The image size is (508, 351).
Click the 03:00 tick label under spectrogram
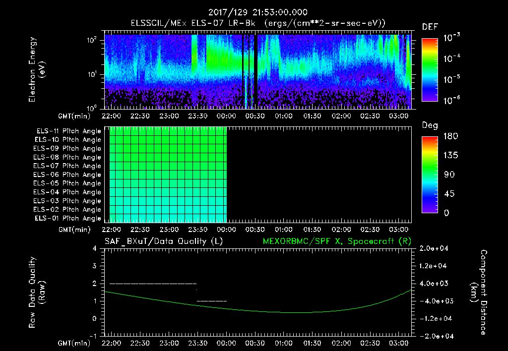pyautogui.click(x=398, y=116)
